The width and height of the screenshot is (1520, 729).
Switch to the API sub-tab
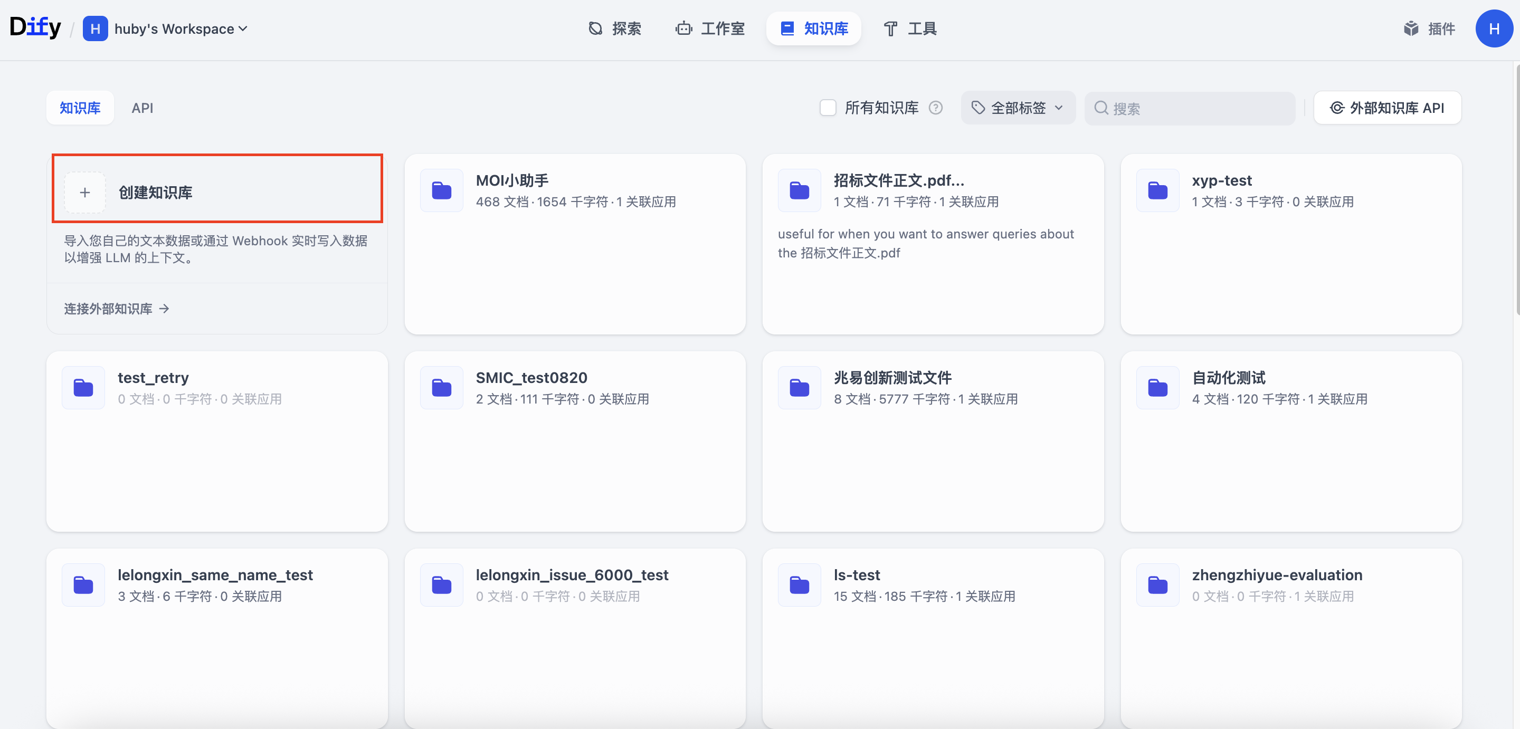142,108
